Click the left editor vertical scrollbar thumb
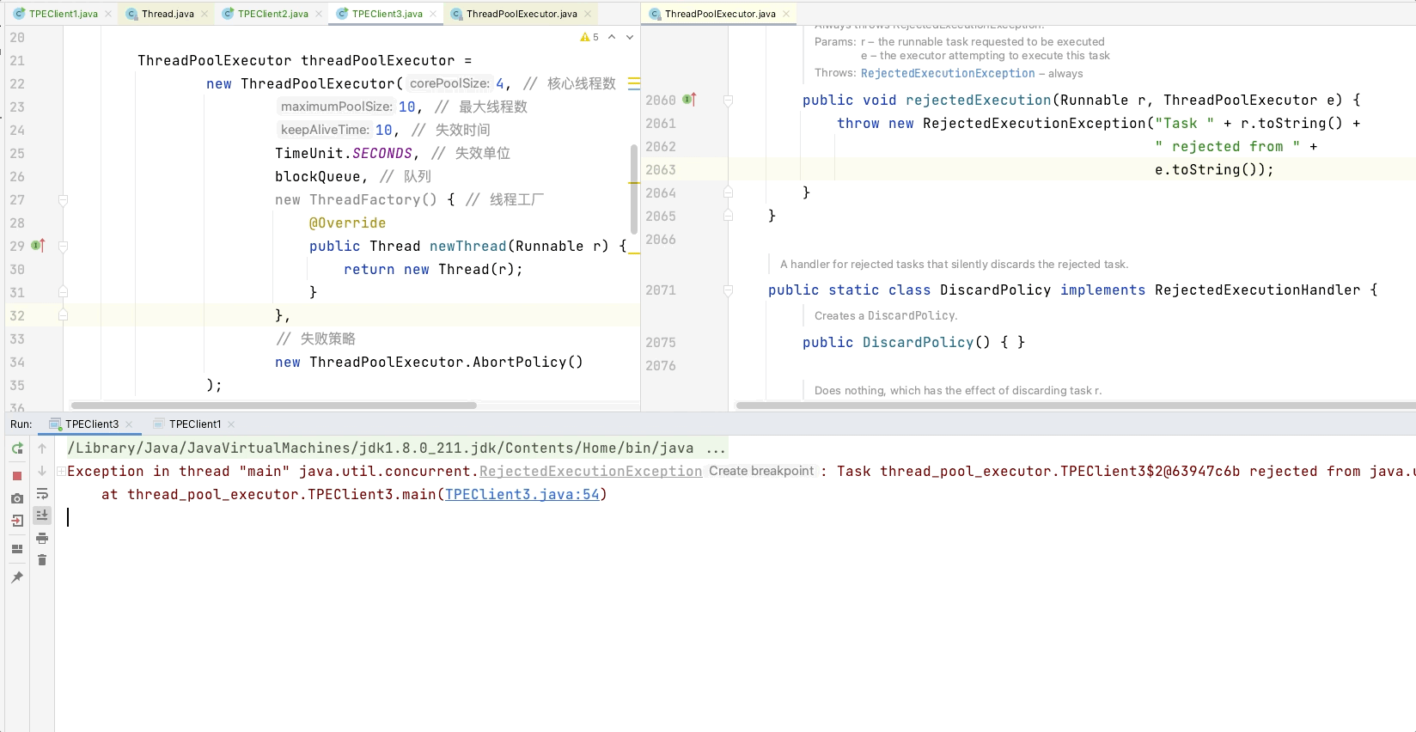1416x732 pixels. coord(634,189)
